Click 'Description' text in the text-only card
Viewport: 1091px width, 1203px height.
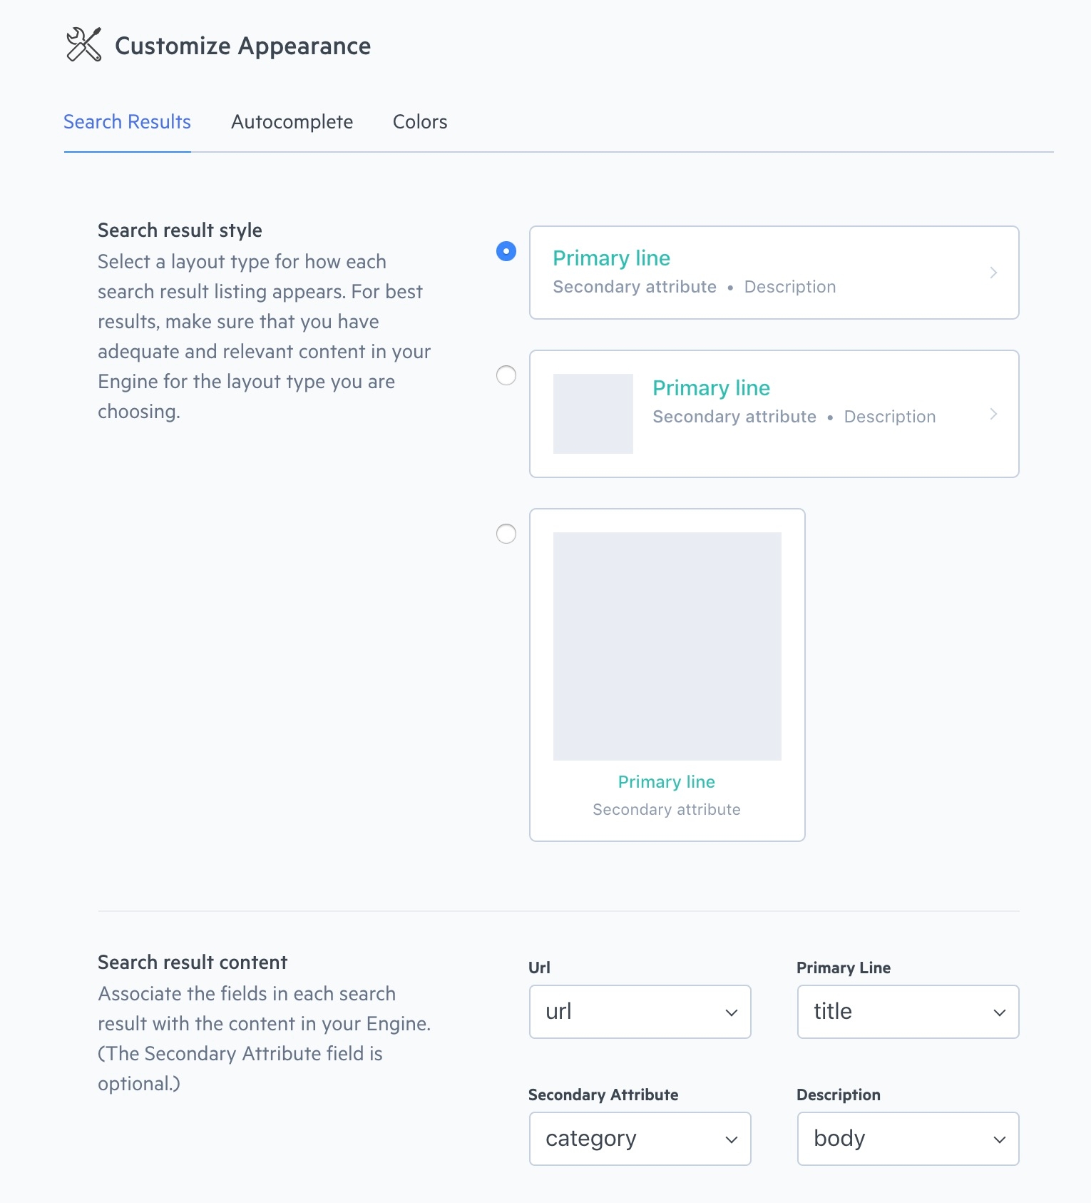(x=790, y=287)
